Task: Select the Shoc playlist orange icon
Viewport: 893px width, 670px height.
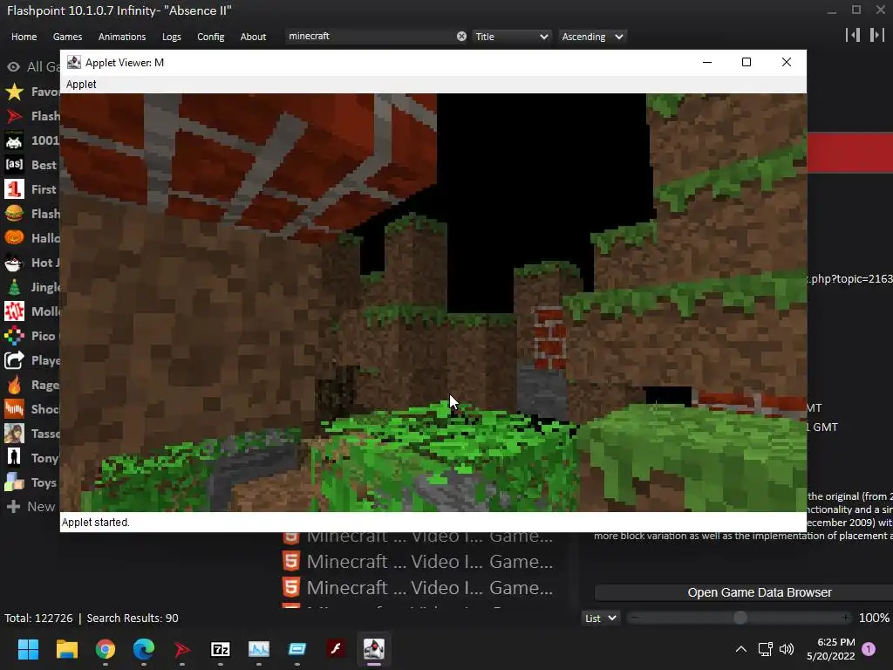Action: [x=14, y=409]
